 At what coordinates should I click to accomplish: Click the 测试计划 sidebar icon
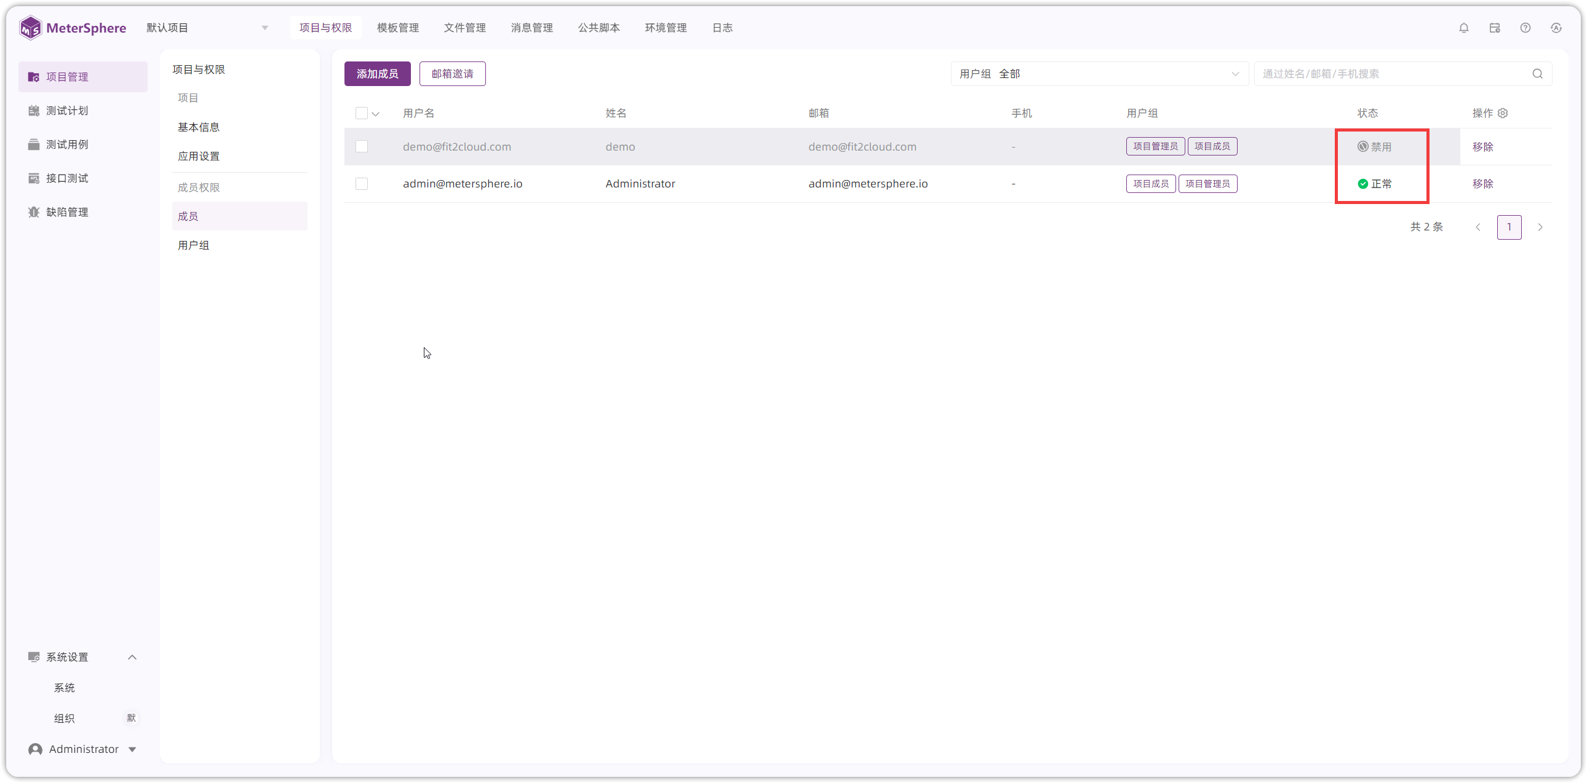pyautogui.click(x=34, y=111)
